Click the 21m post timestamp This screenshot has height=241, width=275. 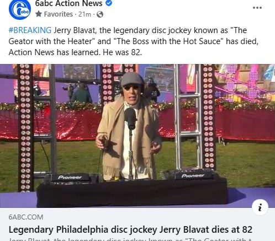tap(84, 14)
